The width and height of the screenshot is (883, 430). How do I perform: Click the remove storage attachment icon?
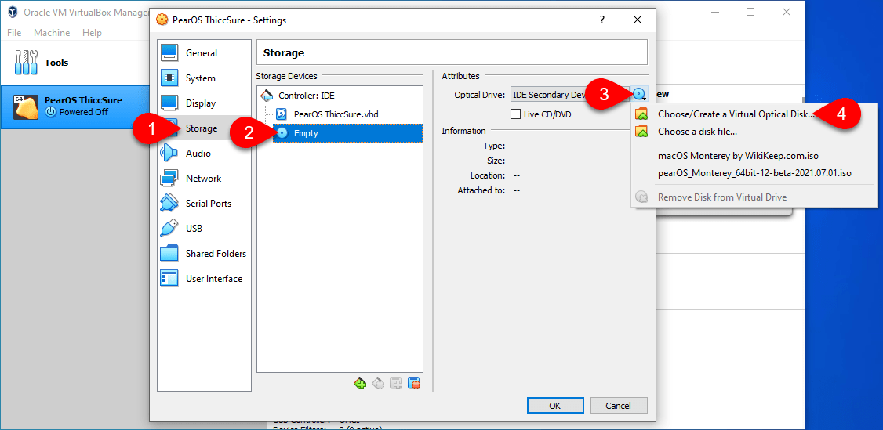pos(415,383)
